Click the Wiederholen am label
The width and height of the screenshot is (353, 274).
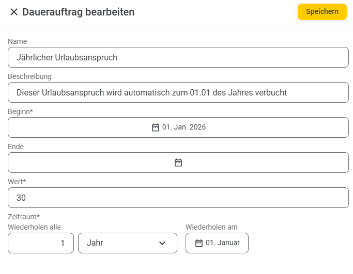(211, 227)
